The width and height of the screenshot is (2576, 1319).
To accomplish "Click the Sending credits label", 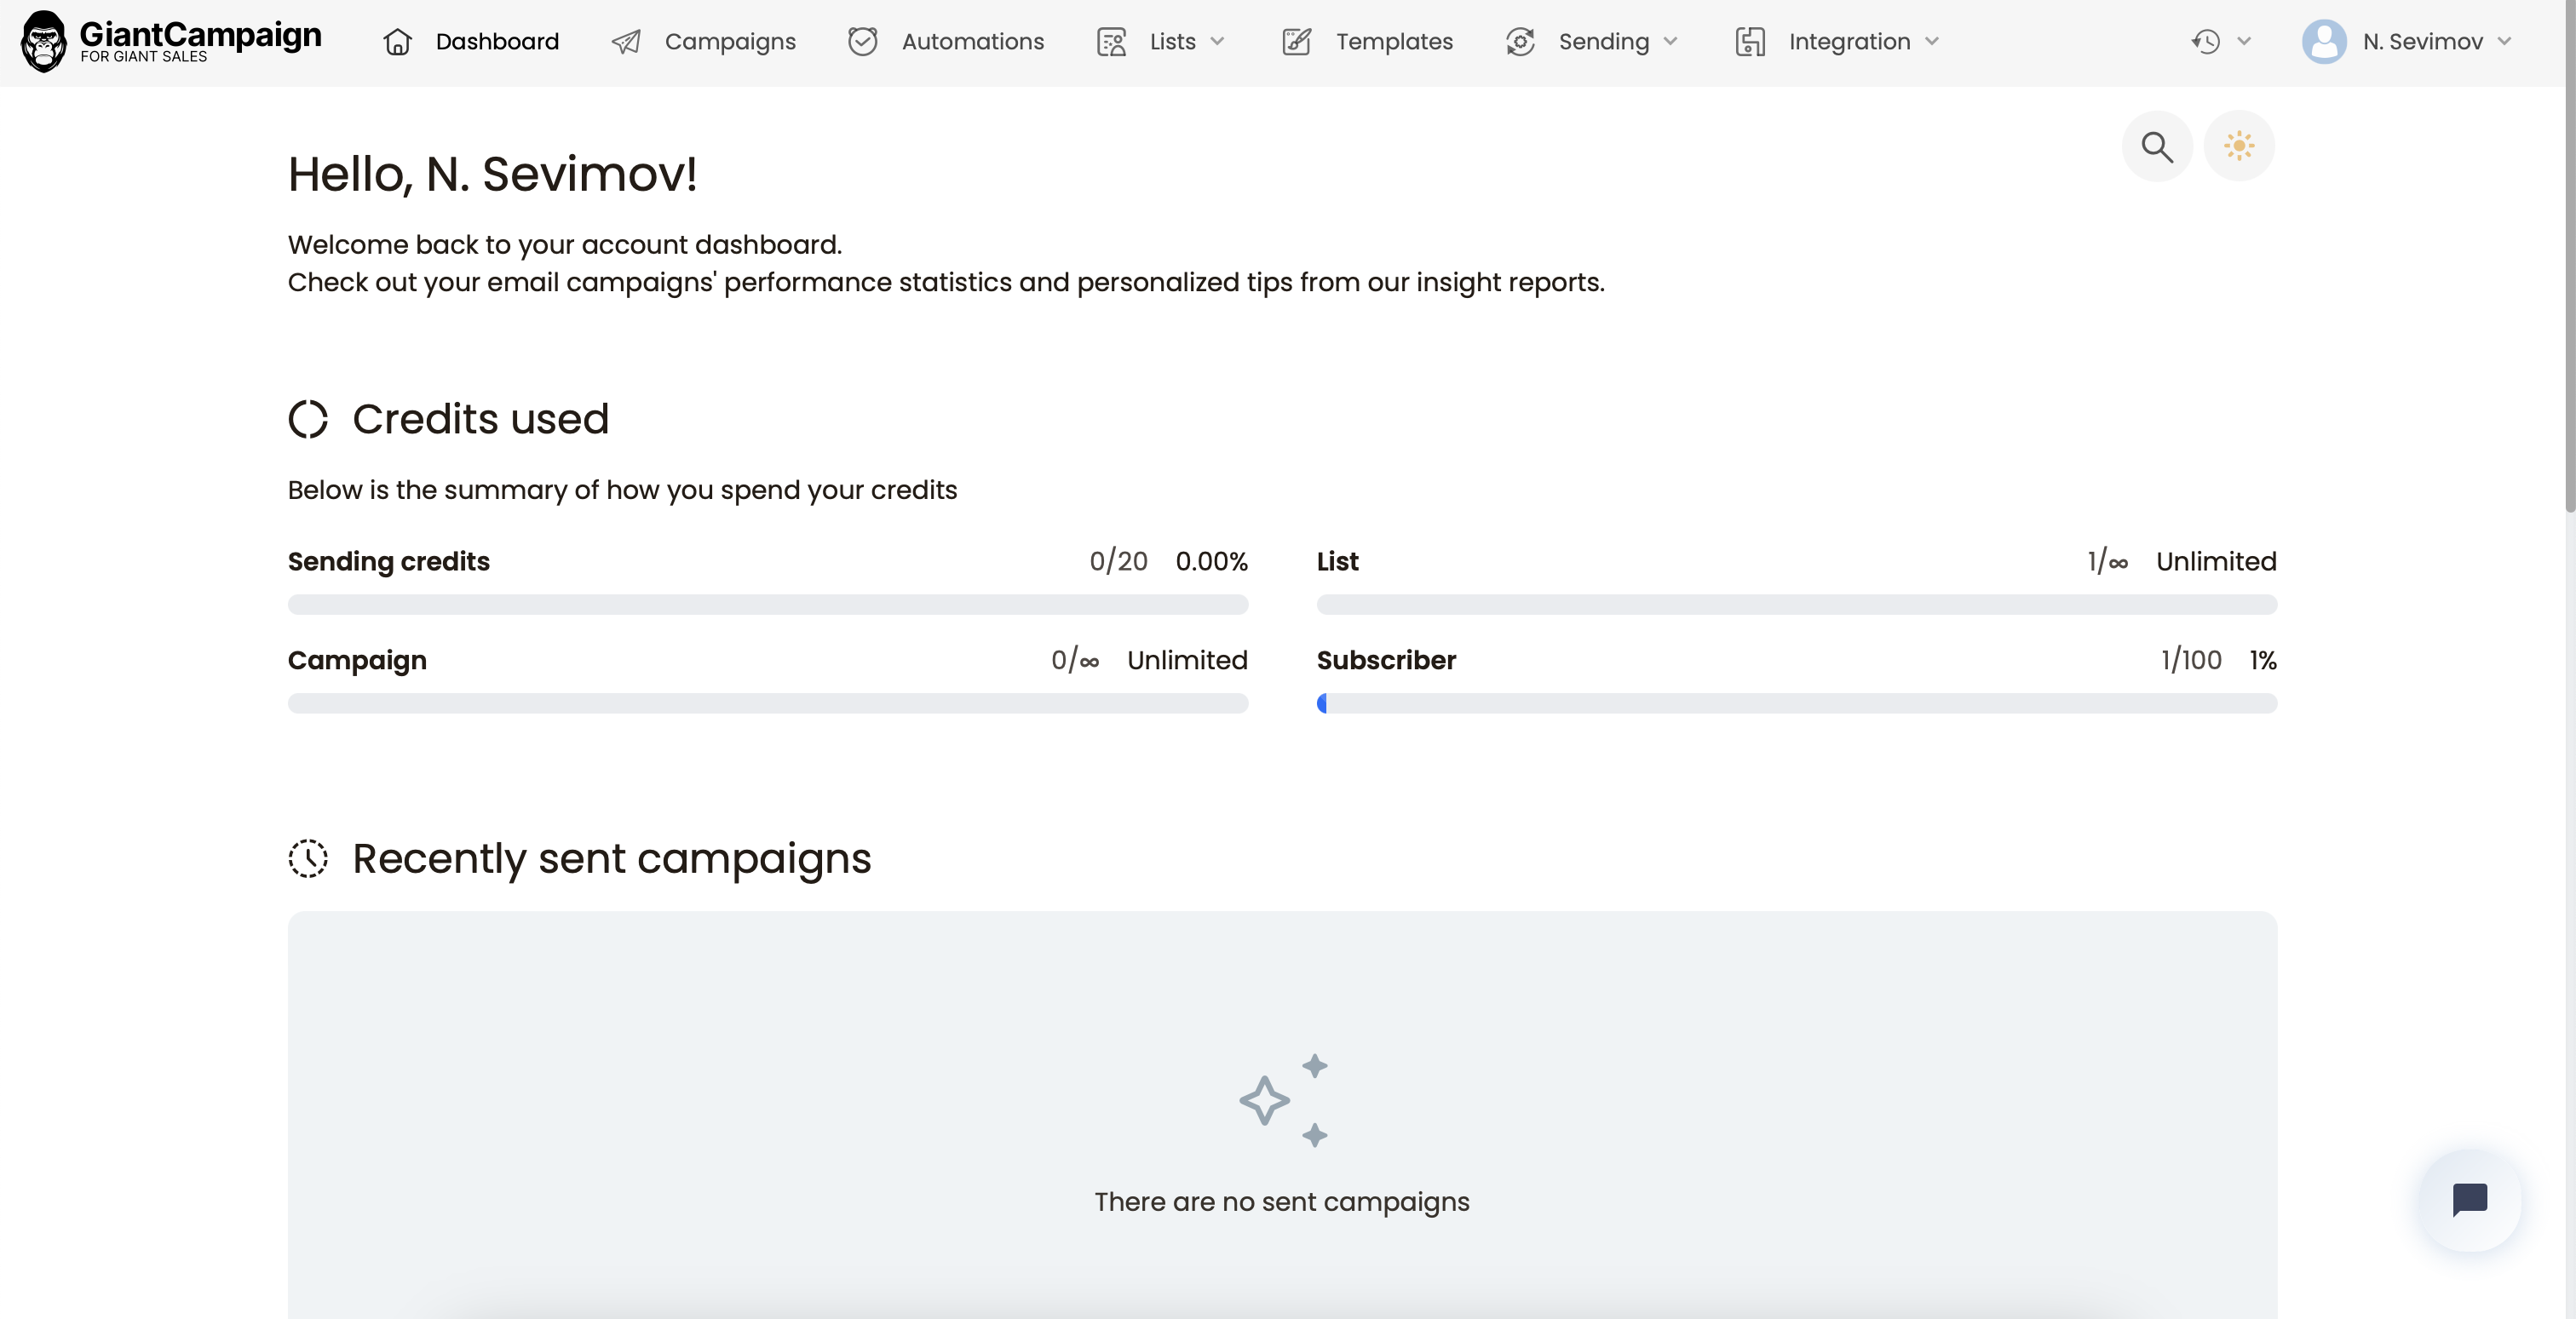I will tap(389, 561).
